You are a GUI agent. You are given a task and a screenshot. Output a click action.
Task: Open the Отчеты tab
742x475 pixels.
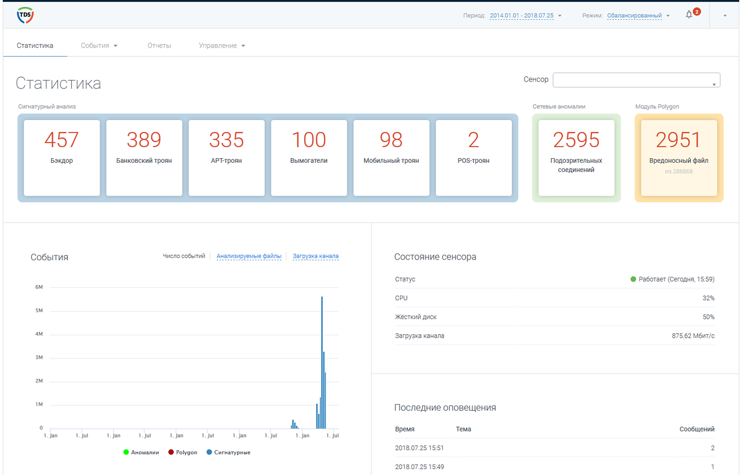click(x=159, y=45)
